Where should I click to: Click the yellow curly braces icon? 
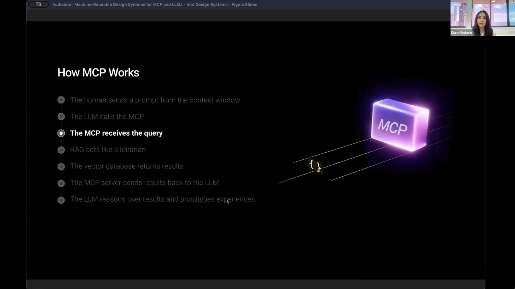point(315,166)
